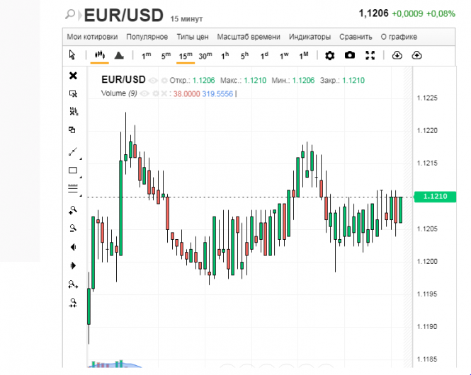Image resolution: width=471 pixels, height=375 pixels.
Task: Open the Мои котировки menu
Action: pyautogui.click(x=92, y=37)
